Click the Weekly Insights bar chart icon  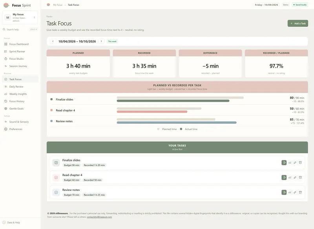(x=5, y=94)
